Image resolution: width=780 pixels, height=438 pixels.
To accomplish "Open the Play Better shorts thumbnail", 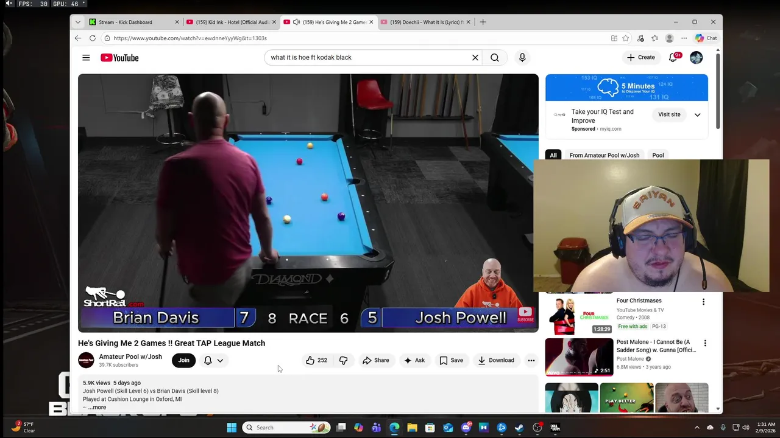I will click(626, 398).
